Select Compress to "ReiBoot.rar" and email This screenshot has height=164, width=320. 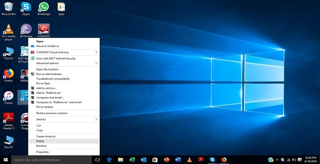pyautogui.click(x=64, y=102)
